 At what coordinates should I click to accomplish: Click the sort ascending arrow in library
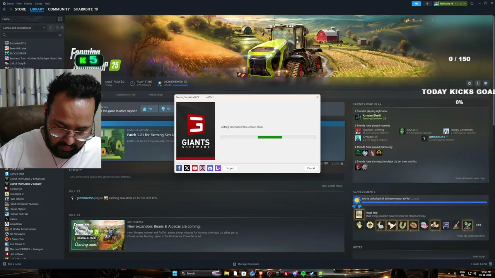51,28
